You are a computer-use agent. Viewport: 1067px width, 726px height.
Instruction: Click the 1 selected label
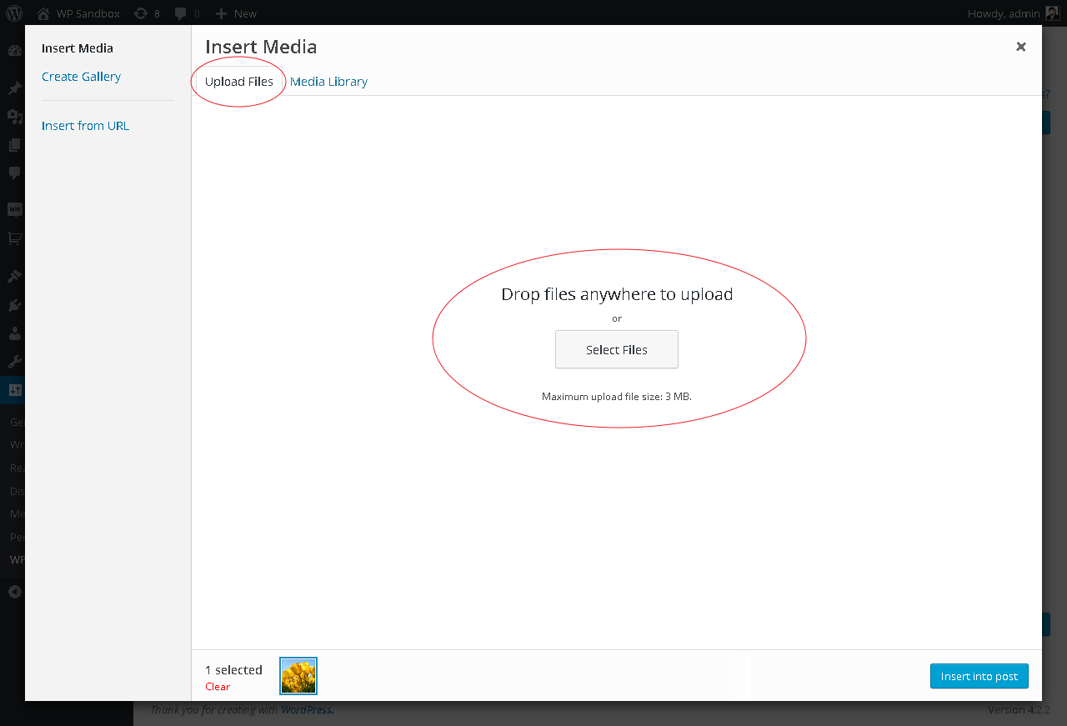(233, 670)
